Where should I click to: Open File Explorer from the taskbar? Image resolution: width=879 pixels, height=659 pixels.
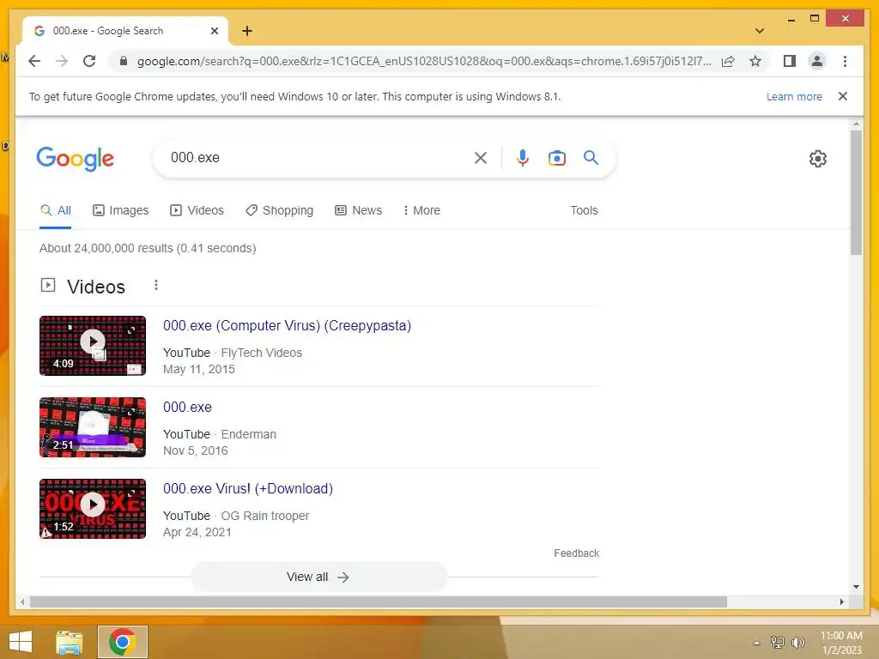[x=70, y=642]
